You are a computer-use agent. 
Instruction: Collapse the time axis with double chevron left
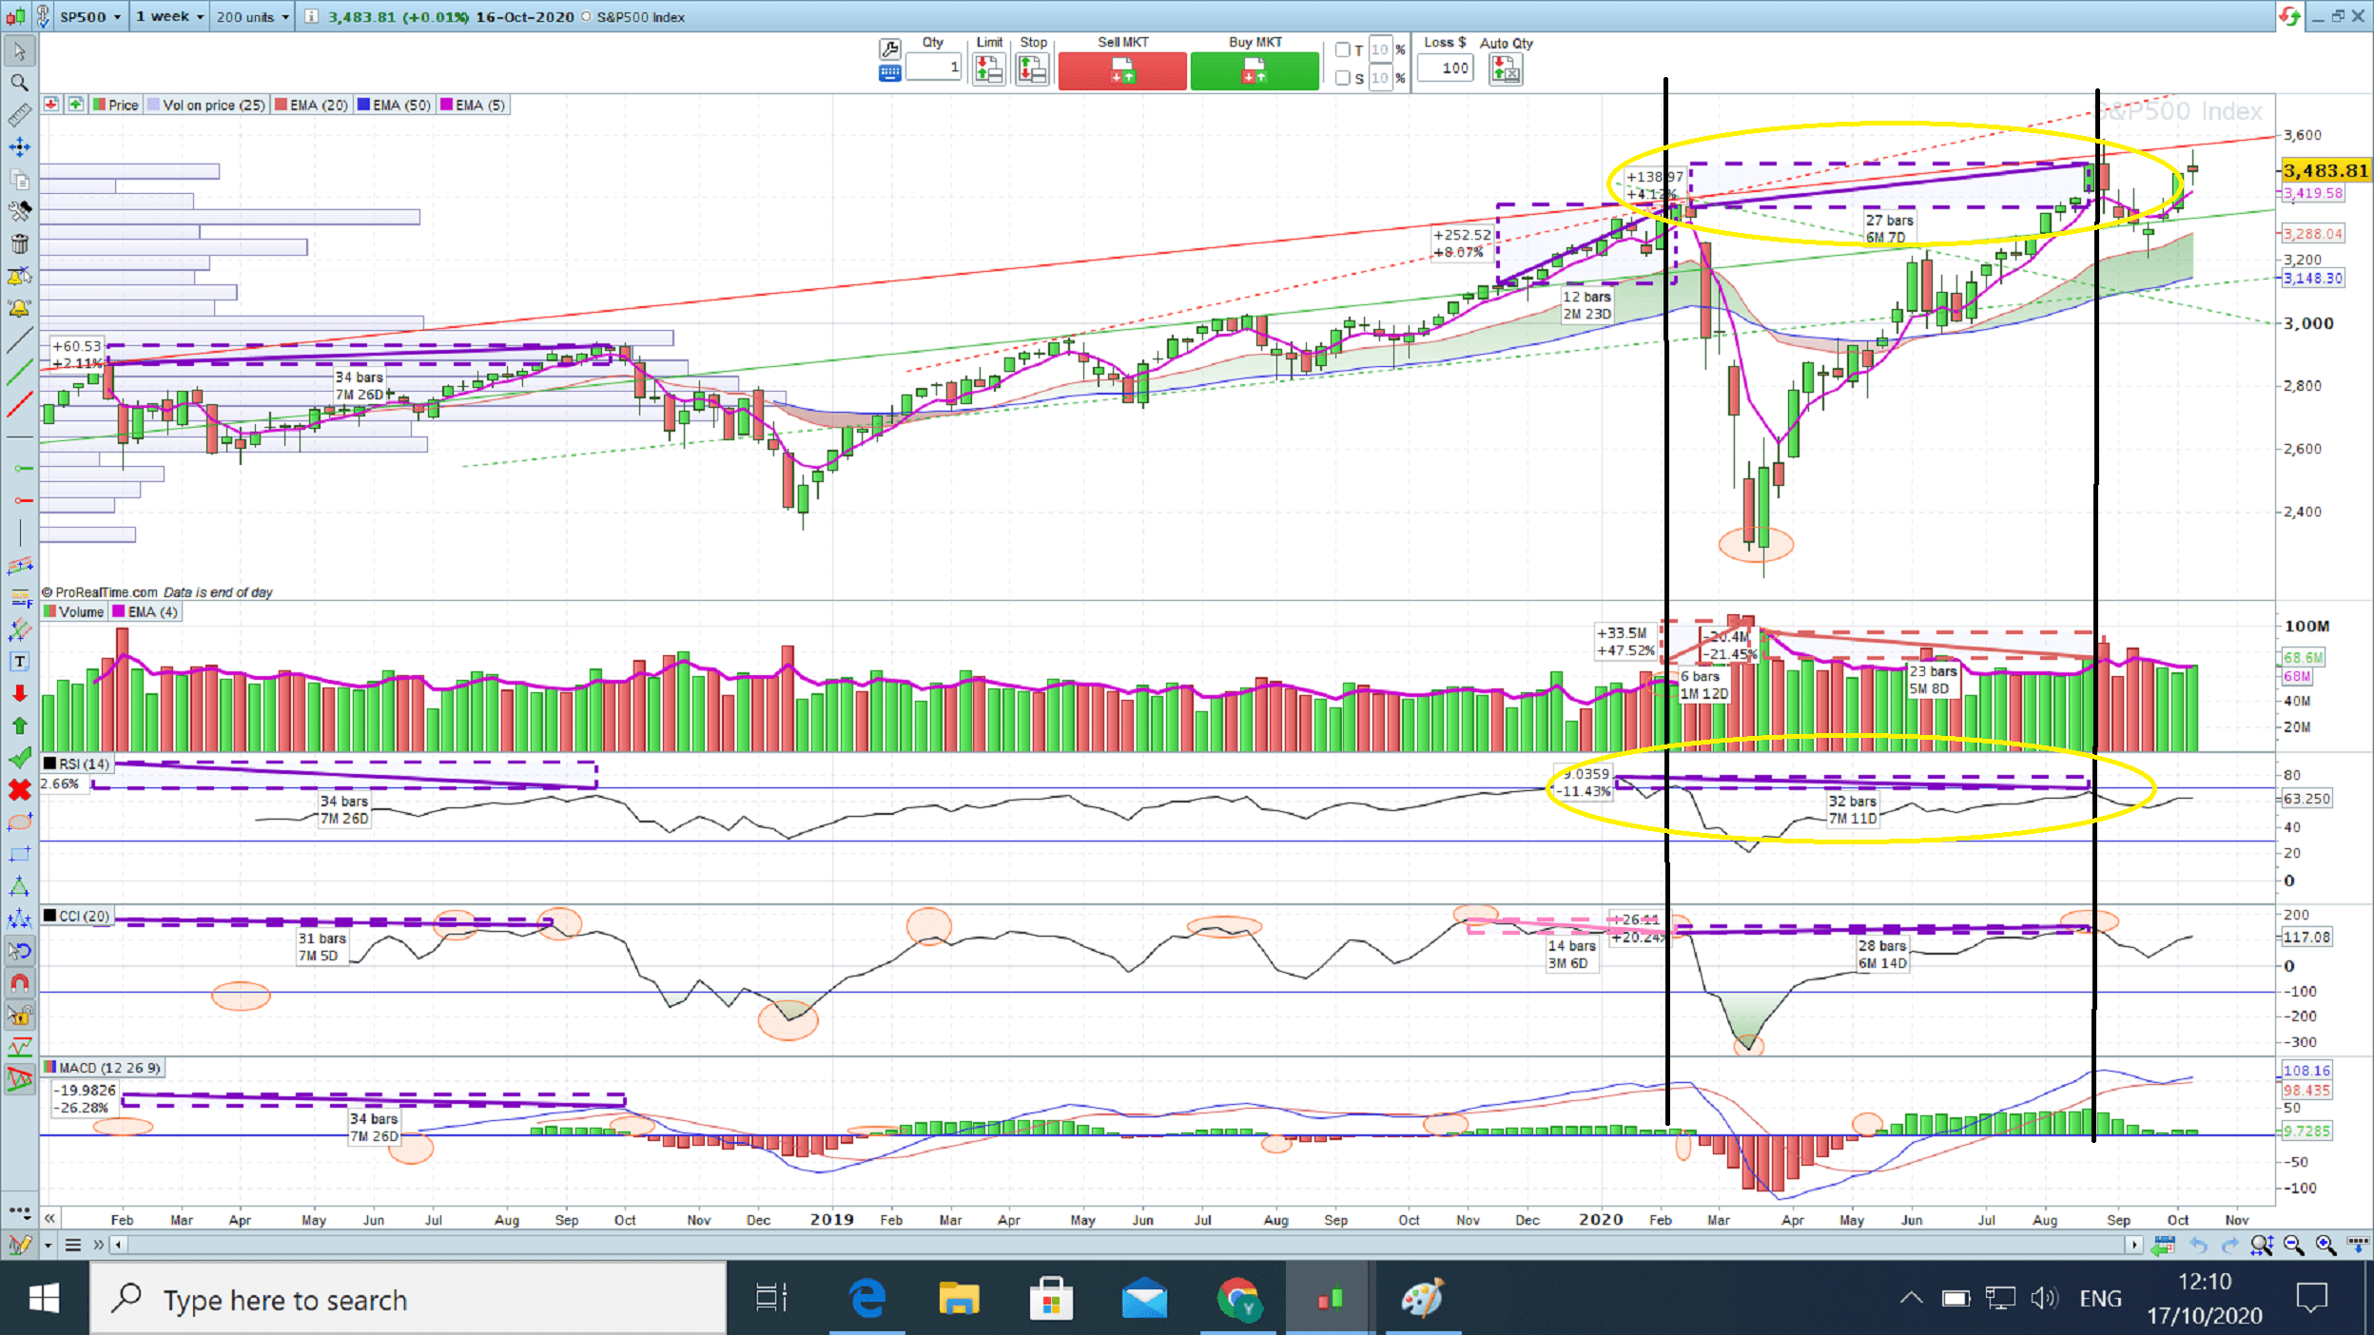click(x=49, y=1218)
